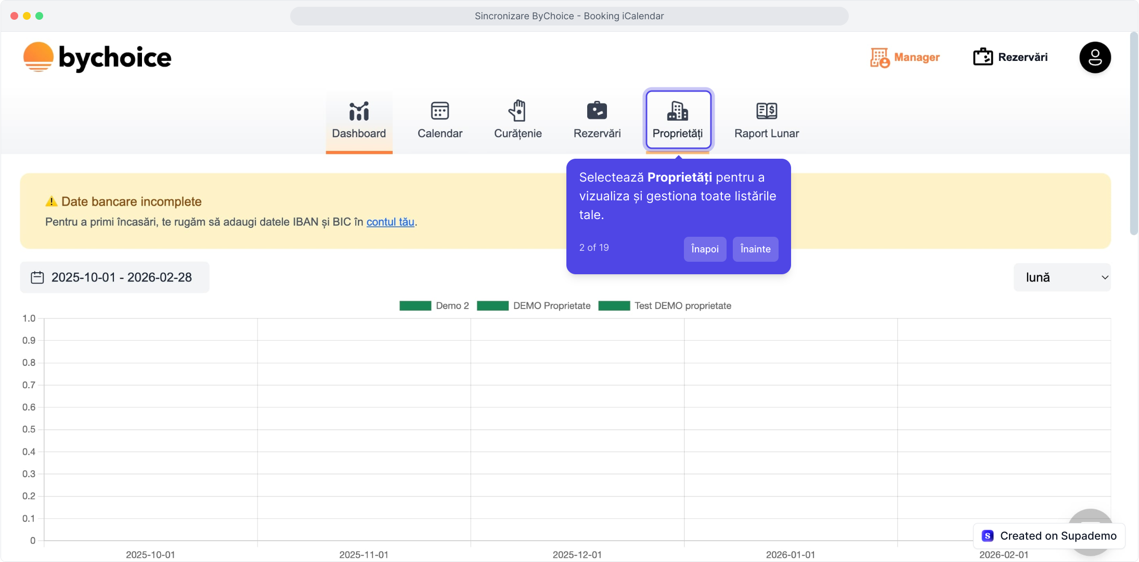Open the Raport Lunar book icon
1139x562 pixels.
(766, 111)
